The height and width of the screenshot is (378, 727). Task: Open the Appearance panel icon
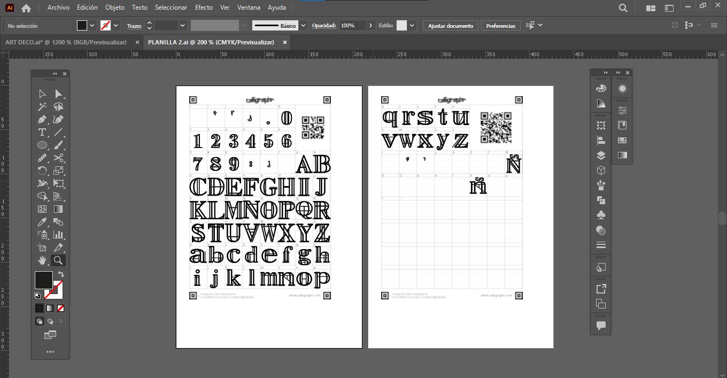click(x=622, y=89)
